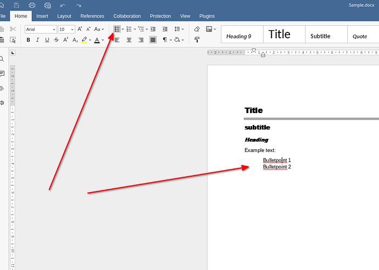This screenshot has width=379, height=270.
Task: Increase the paragraph indent
Action: click(x=165, y=29)
